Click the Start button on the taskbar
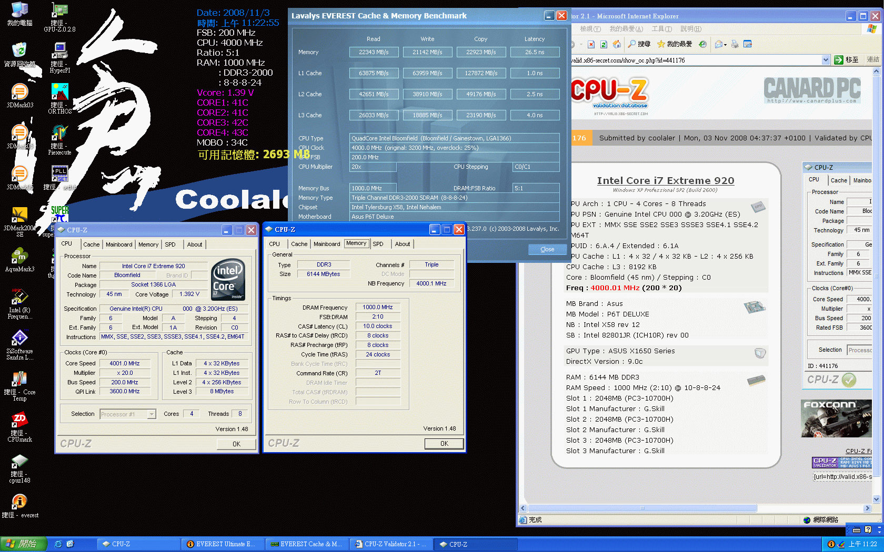 point(24,544)
